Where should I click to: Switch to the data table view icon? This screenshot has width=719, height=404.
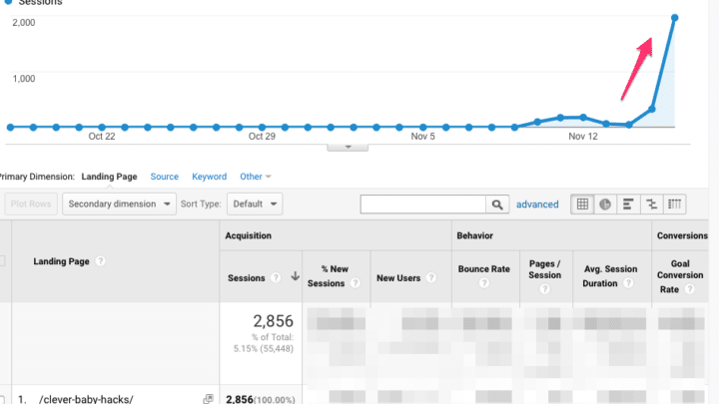(582, 204)
